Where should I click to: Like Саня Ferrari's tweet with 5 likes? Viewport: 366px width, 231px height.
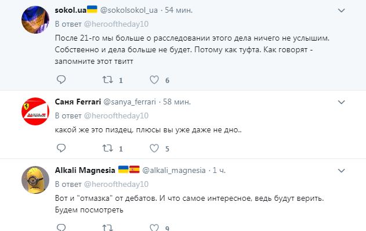pos(154,148)
